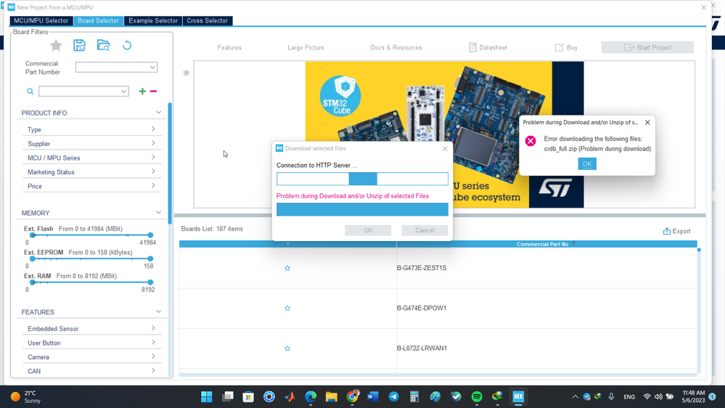Image resolution: width=725 pixels, height=408 pixels.
Task: Open the Datasheet
Action: [x=488, y=48]
